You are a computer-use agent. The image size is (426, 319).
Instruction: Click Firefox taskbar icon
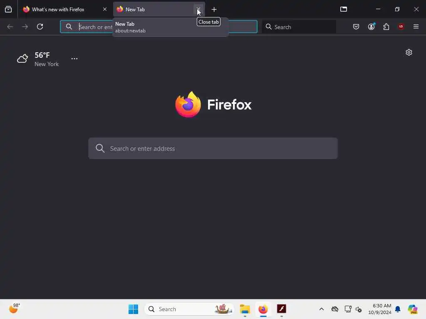263,309
